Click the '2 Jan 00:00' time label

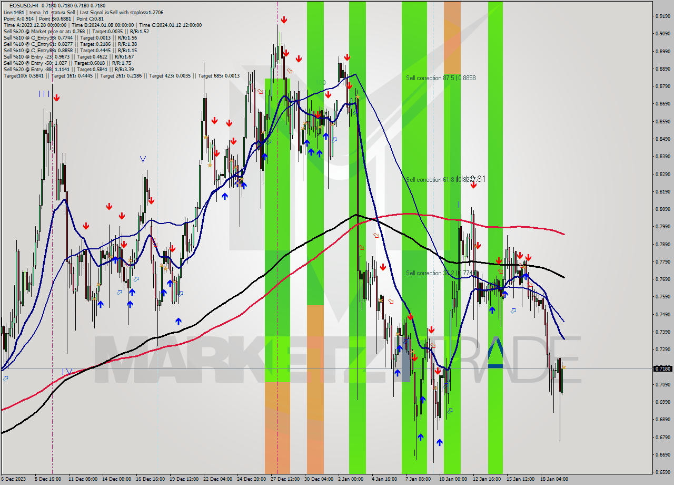click(351, 479)
